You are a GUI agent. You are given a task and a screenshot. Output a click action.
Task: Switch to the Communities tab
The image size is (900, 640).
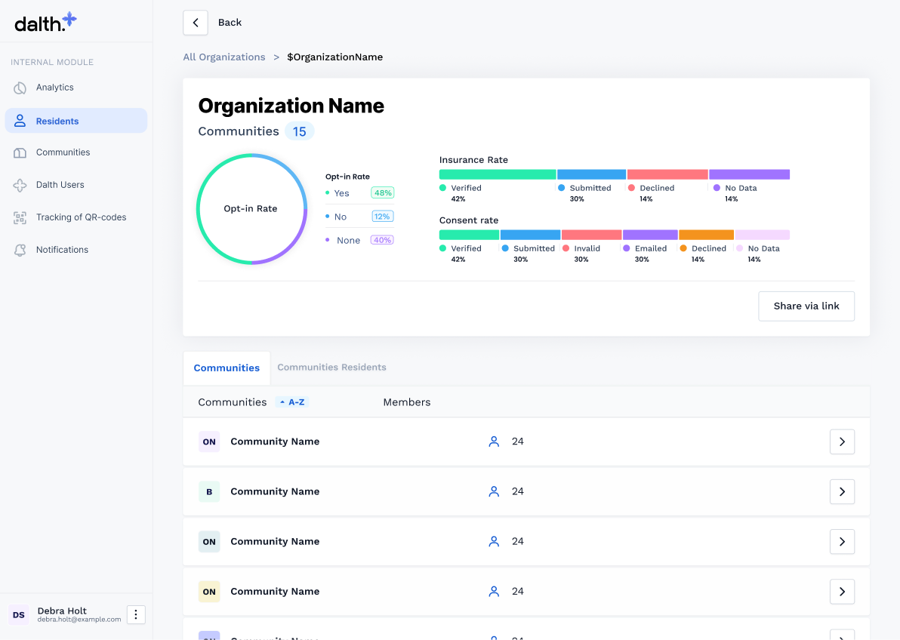tap(227, 368)
